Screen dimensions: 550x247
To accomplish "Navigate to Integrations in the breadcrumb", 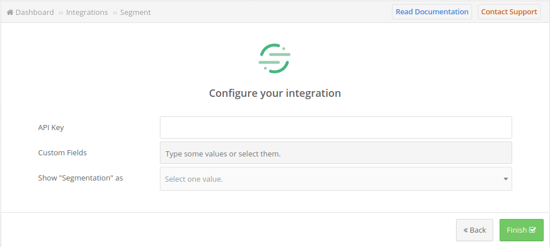I will (x=87, y=12).
